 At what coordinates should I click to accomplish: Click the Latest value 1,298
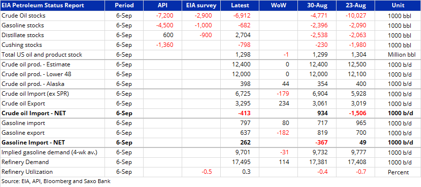tap(243, 55)
